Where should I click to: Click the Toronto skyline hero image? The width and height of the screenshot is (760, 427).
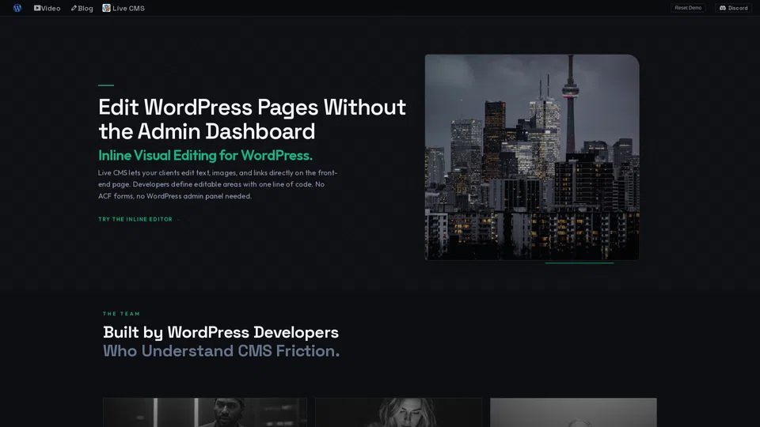coord(532,157)
